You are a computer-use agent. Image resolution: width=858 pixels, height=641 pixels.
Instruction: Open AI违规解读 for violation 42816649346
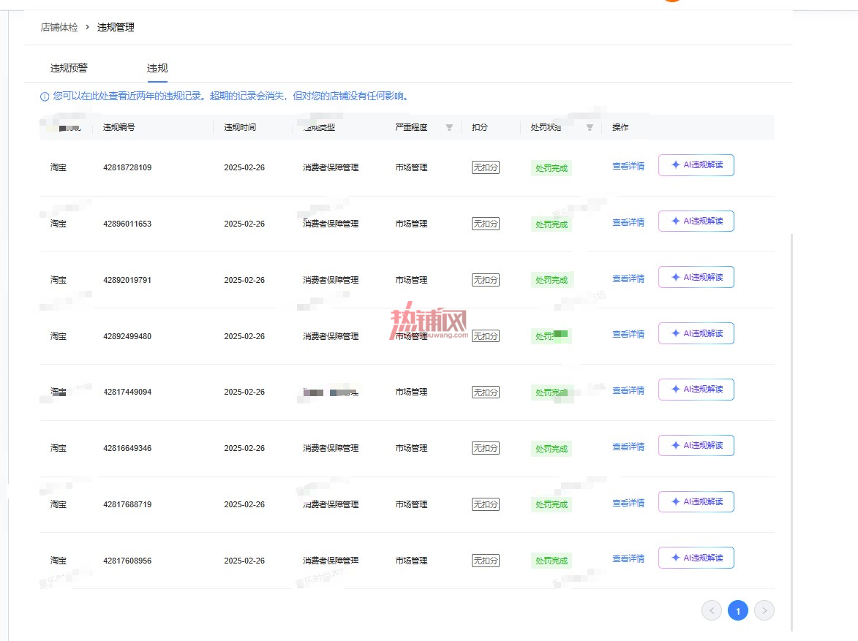pyautogui.click(x=696, y=446)
